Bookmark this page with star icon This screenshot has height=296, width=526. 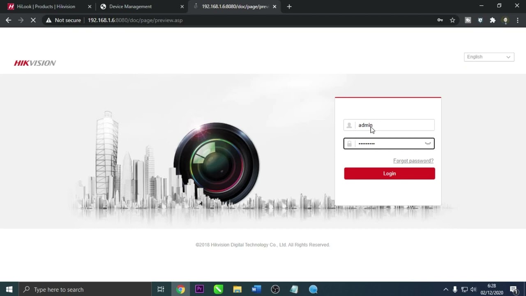click(452, 20)
